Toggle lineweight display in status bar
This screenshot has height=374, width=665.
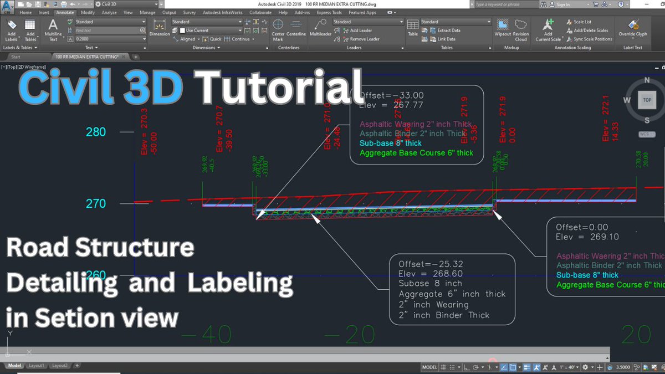[526, 367]
